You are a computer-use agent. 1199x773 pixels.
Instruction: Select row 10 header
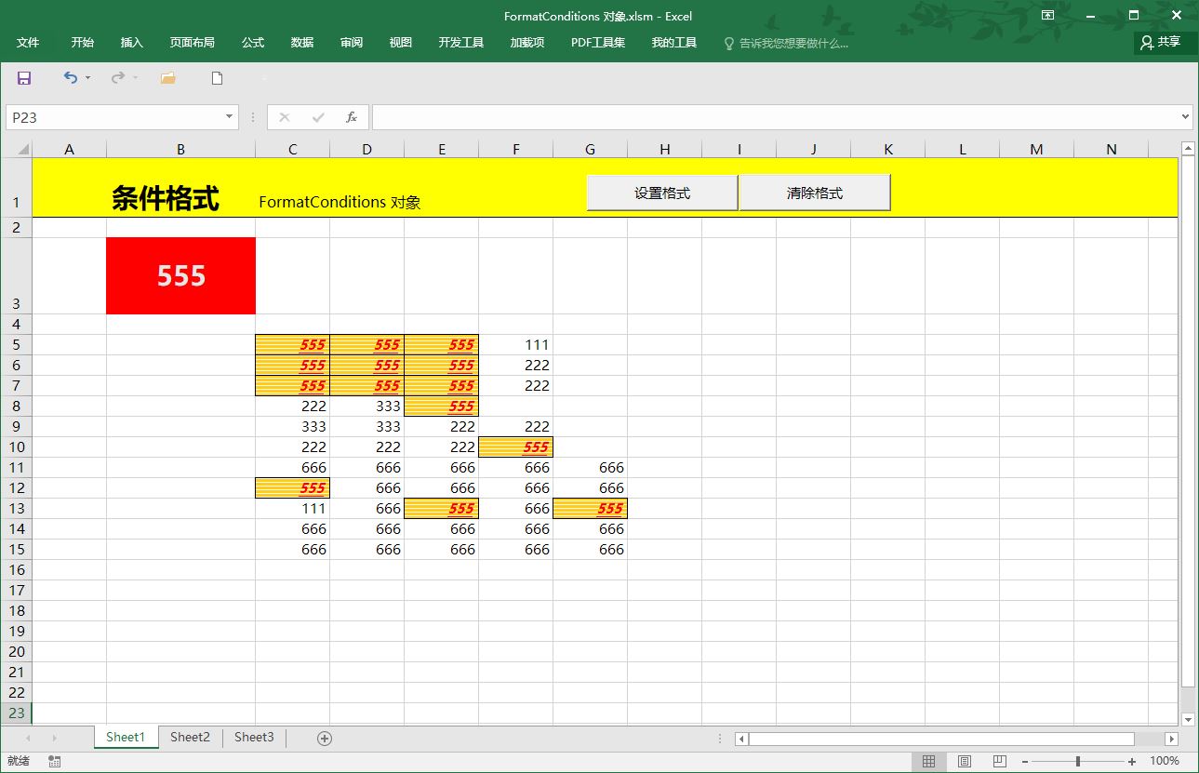click(x=16, y=446)
